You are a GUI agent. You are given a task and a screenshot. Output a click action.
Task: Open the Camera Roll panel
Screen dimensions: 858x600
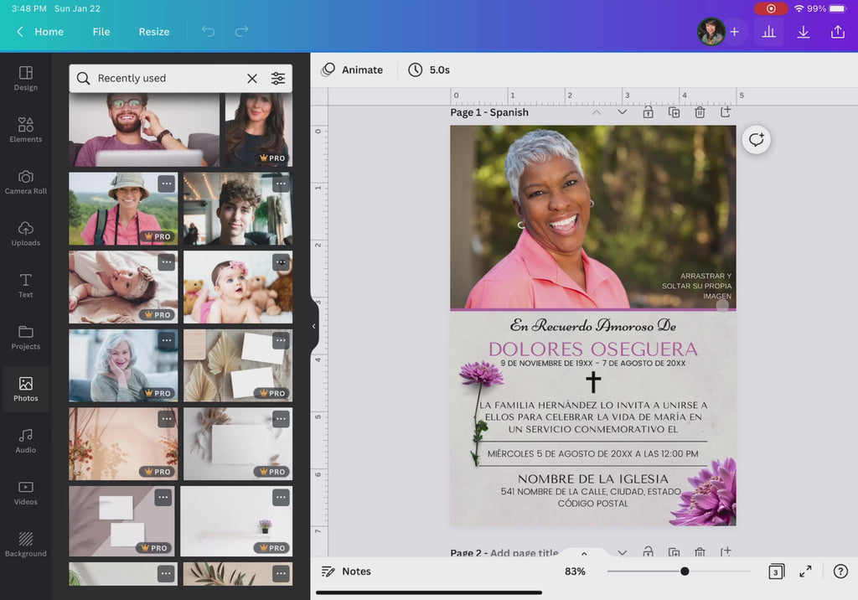[x=26, y=183]
